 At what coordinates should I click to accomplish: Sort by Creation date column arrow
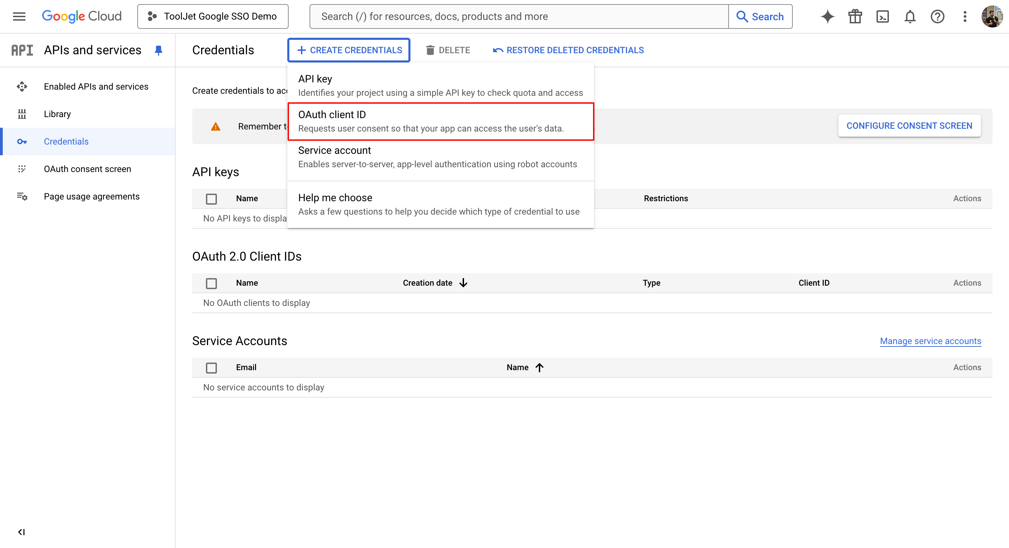coord(463,283)
